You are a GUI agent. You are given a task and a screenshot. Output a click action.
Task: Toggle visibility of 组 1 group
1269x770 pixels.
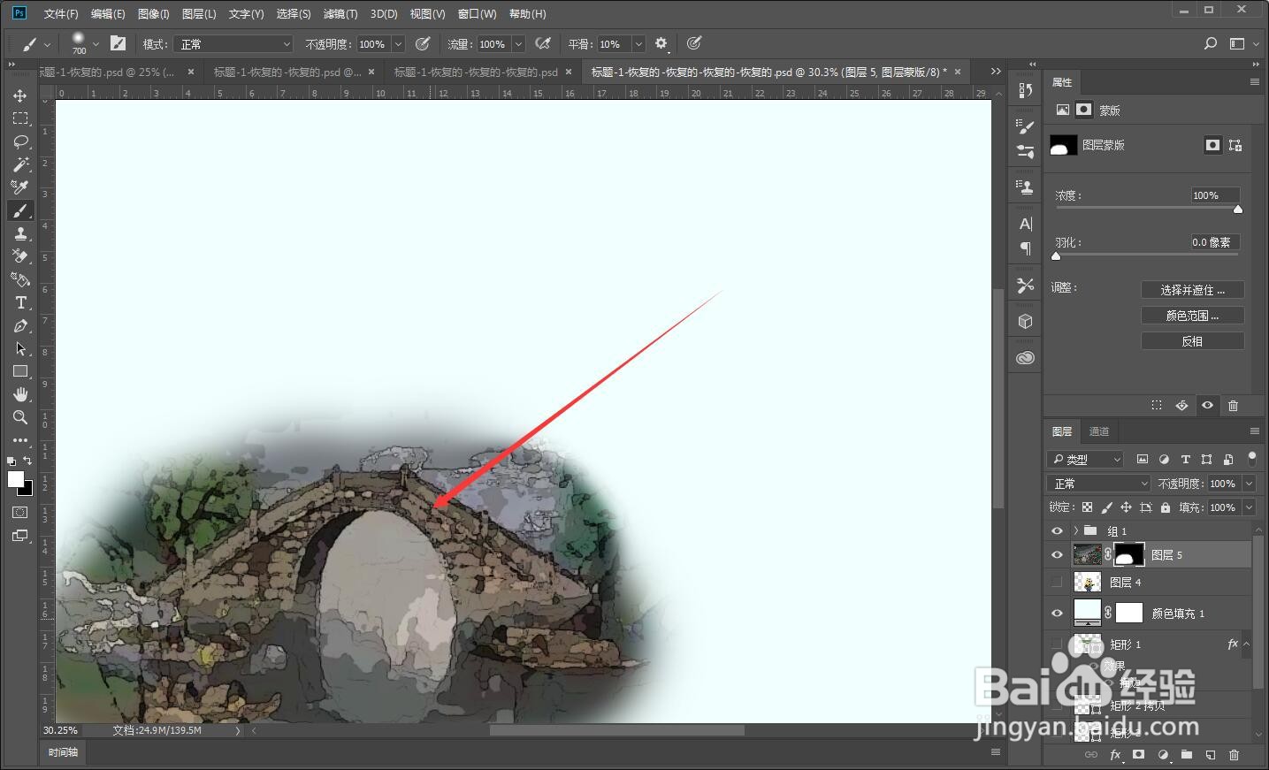1057,530
